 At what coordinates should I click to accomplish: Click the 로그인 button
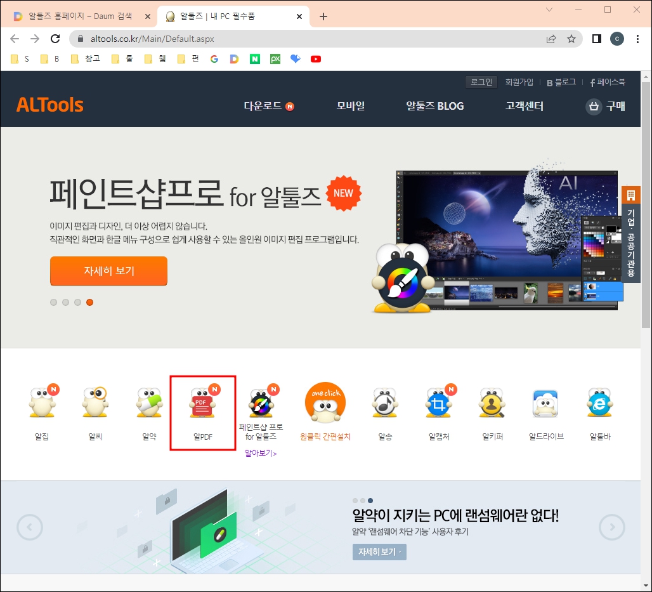pyautogui.click(x=481, y=82)
